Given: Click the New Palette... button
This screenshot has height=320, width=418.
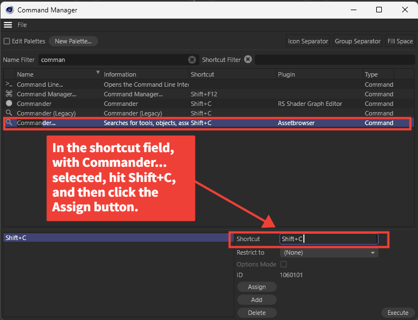Looking at the screenshot, I should click(73, 41).
